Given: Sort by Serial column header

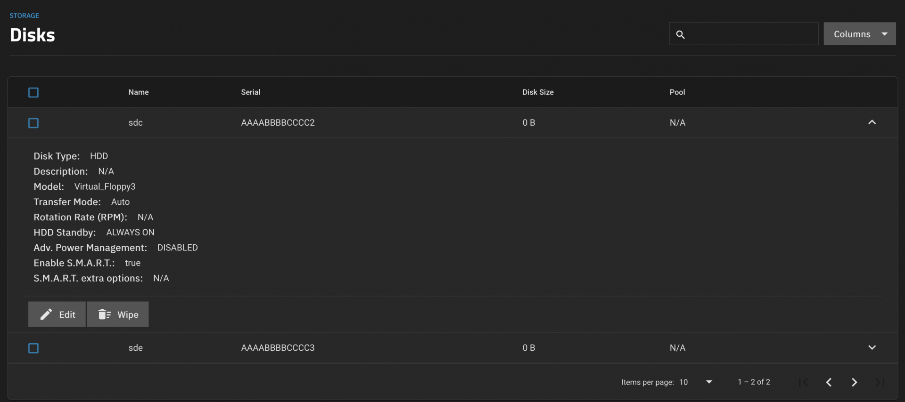Looking at the screenshot, I should 251,92.
